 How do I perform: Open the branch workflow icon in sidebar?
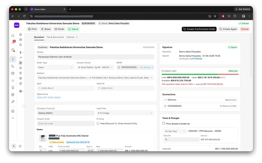pyautogui.click(x=13, y=66)
